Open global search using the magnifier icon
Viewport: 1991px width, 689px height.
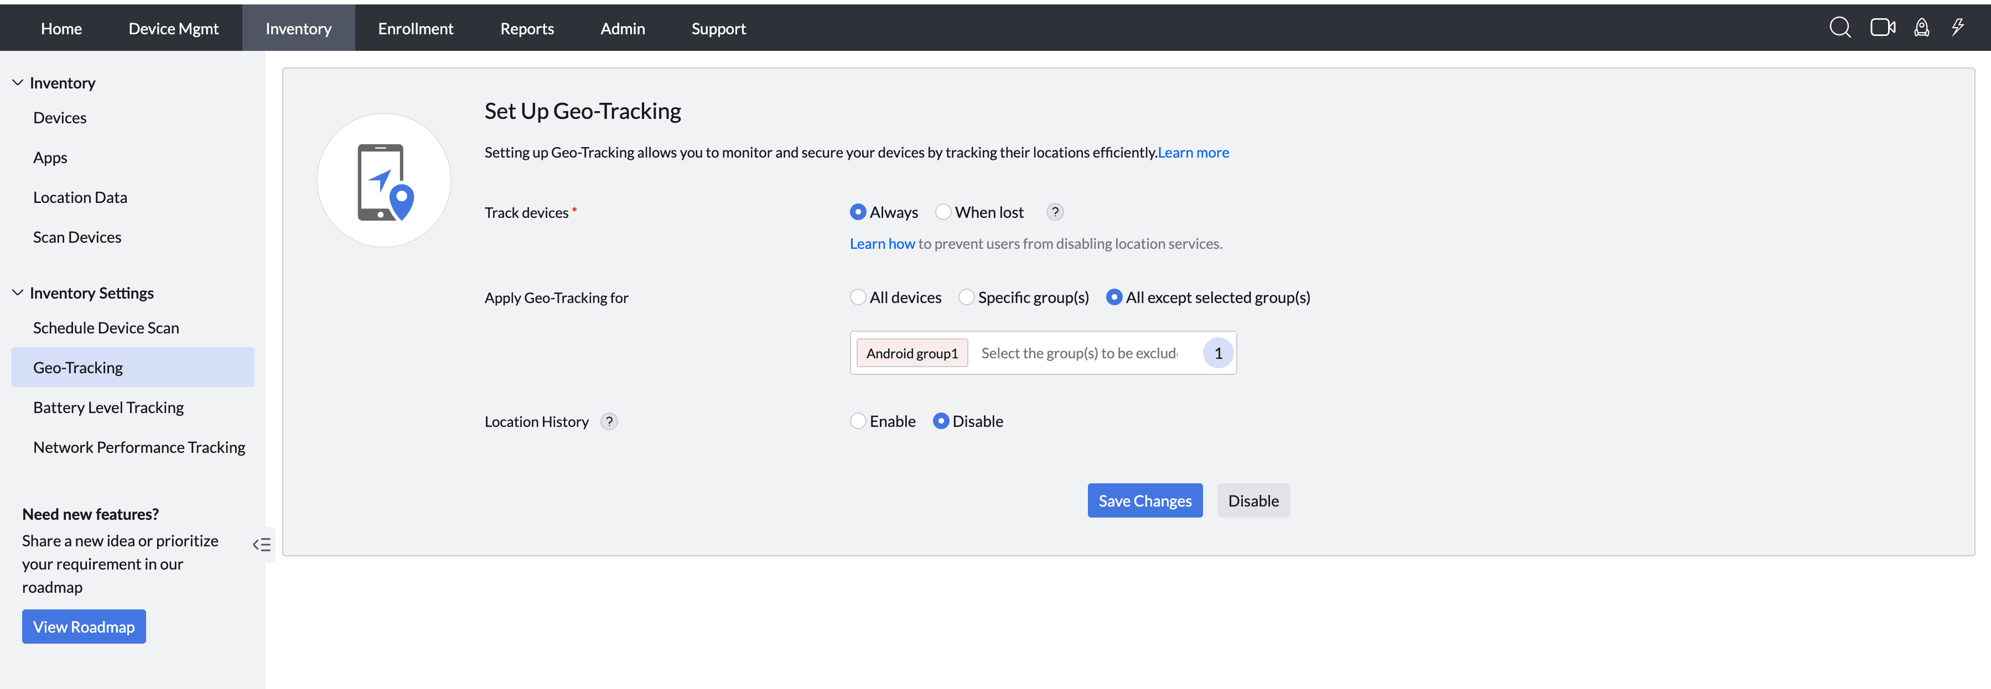click(1840, 27)
